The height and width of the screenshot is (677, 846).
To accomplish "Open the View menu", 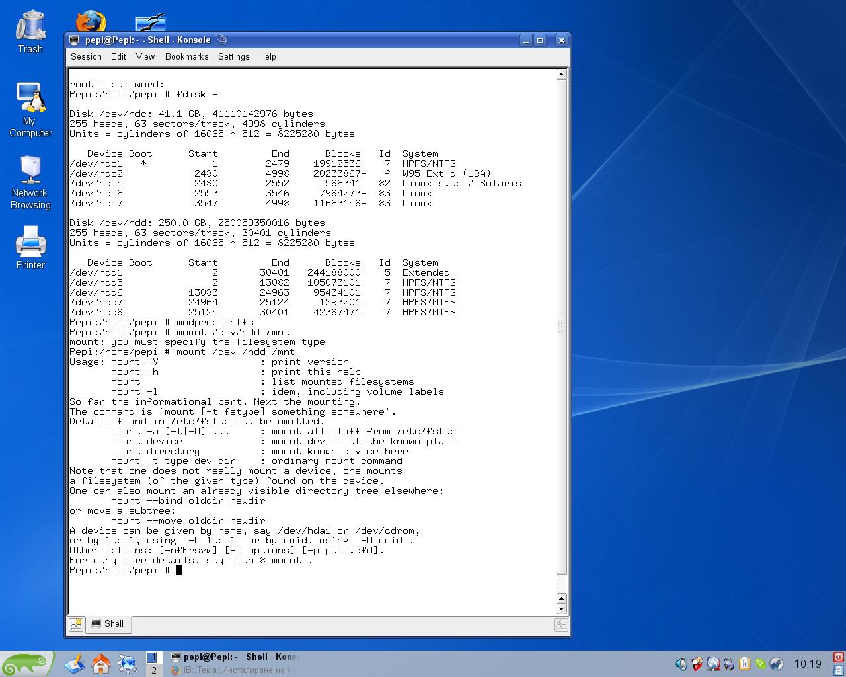I will tap(145, 56).
